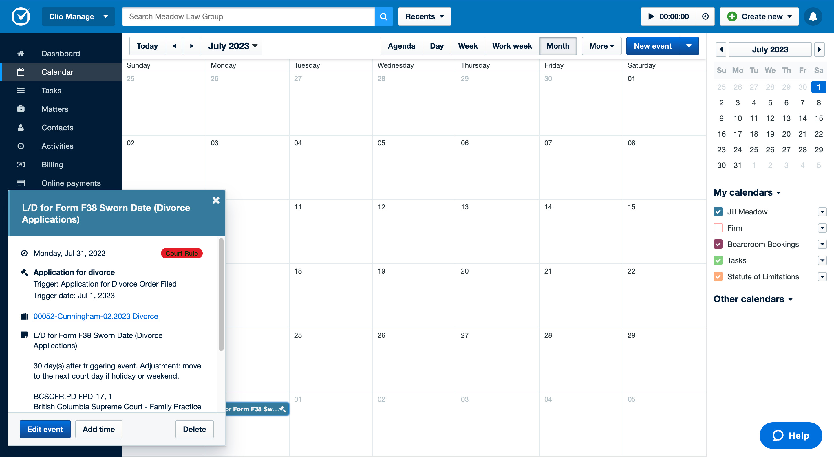This screenshot has height=457, width=834.
Task: Click the notification bell icon
Action: click(x=813, y=16)
